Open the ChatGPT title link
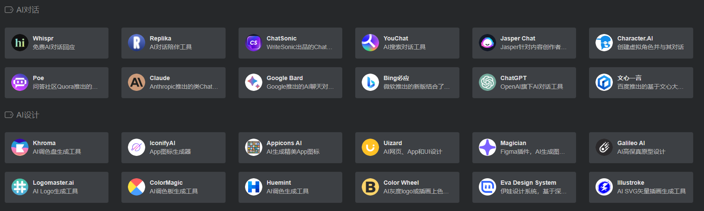 coord(513,78)
